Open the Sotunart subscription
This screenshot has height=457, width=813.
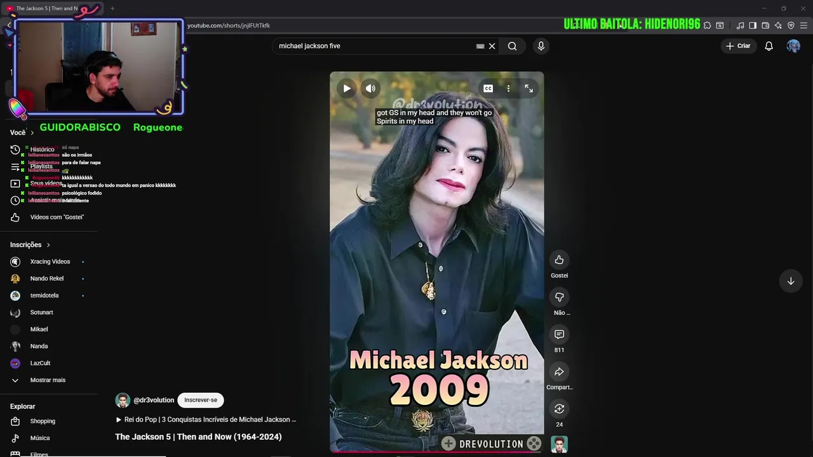[42, 312]
